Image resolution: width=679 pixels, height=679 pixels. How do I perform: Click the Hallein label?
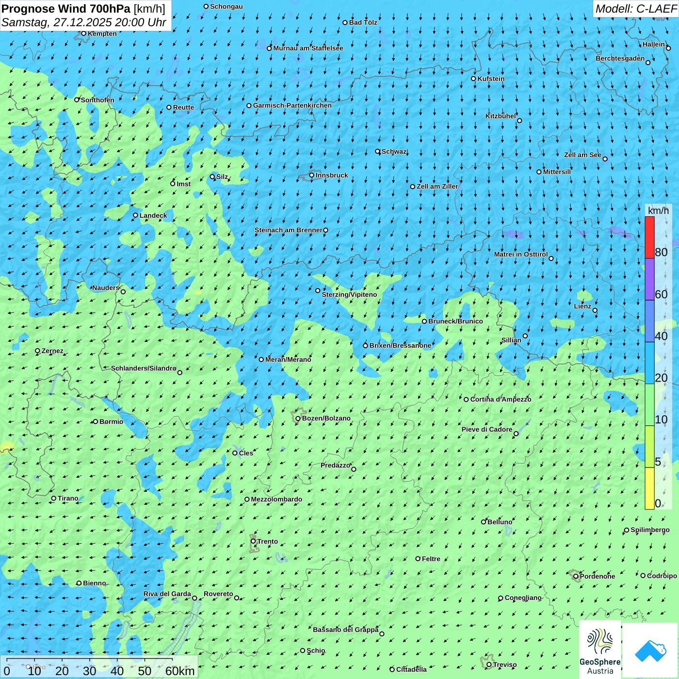pyautogui.click(x=654, y=44)
